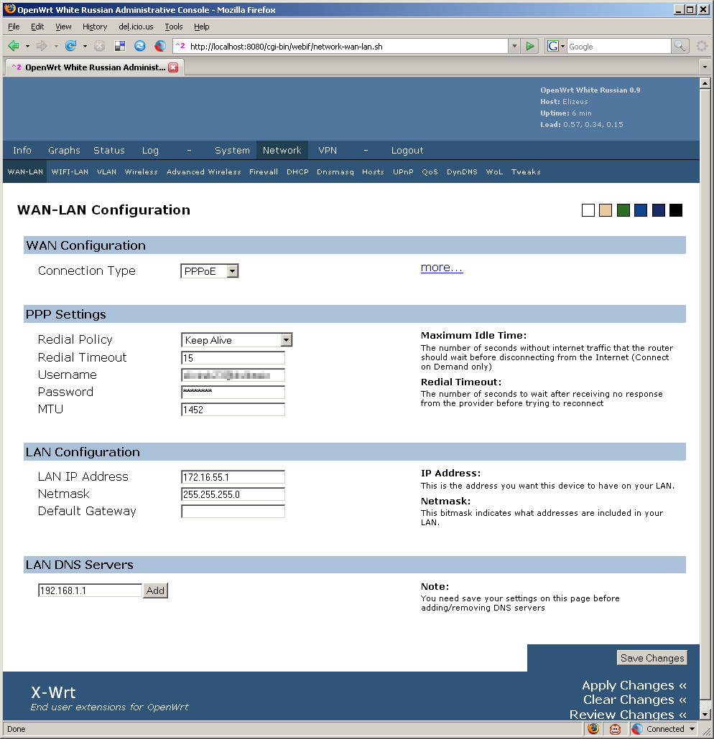714x739 pixels.
Task: Go to the Graphs section
Action: pyautogui.click(x=64, y=150)
